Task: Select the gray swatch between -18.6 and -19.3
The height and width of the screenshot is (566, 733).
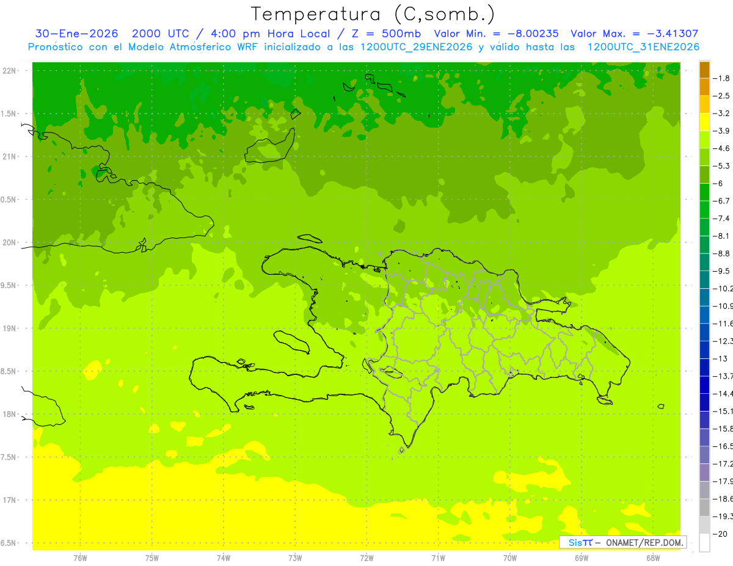Action: click(704, 507)
